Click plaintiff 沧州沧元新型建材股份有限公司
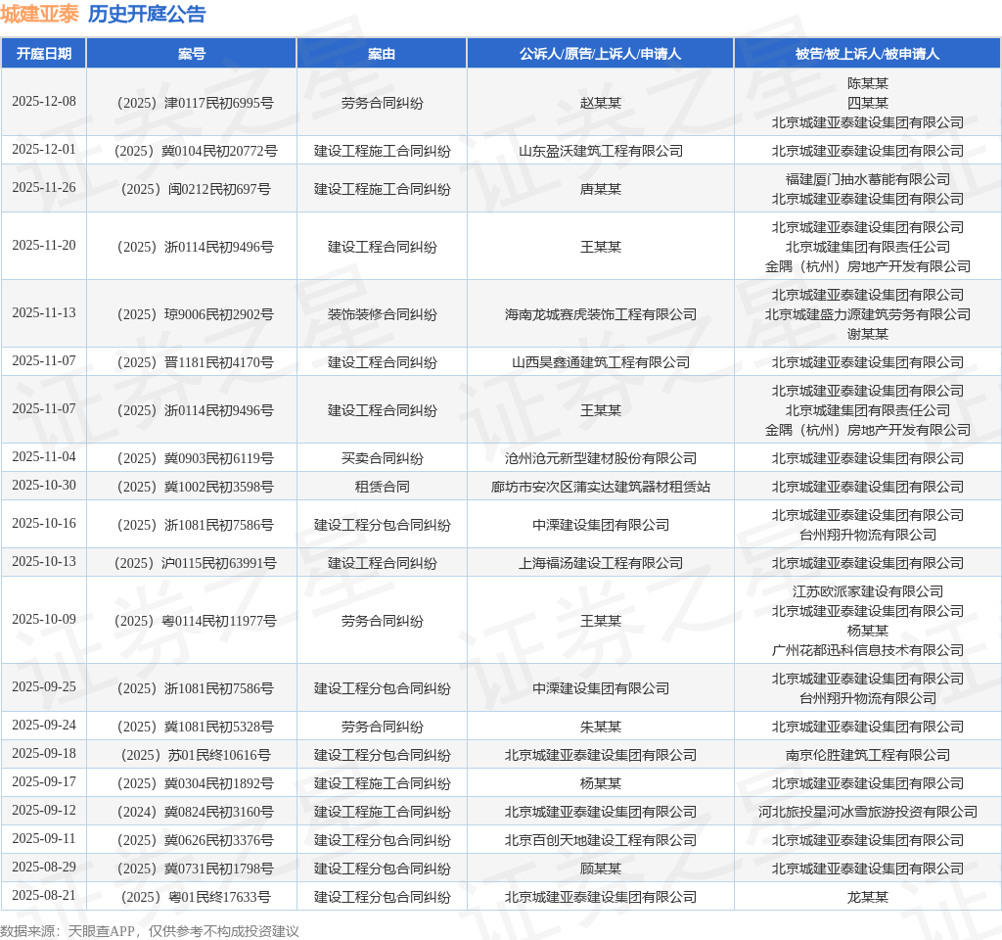1002x940 pixels. click(600, 458)
